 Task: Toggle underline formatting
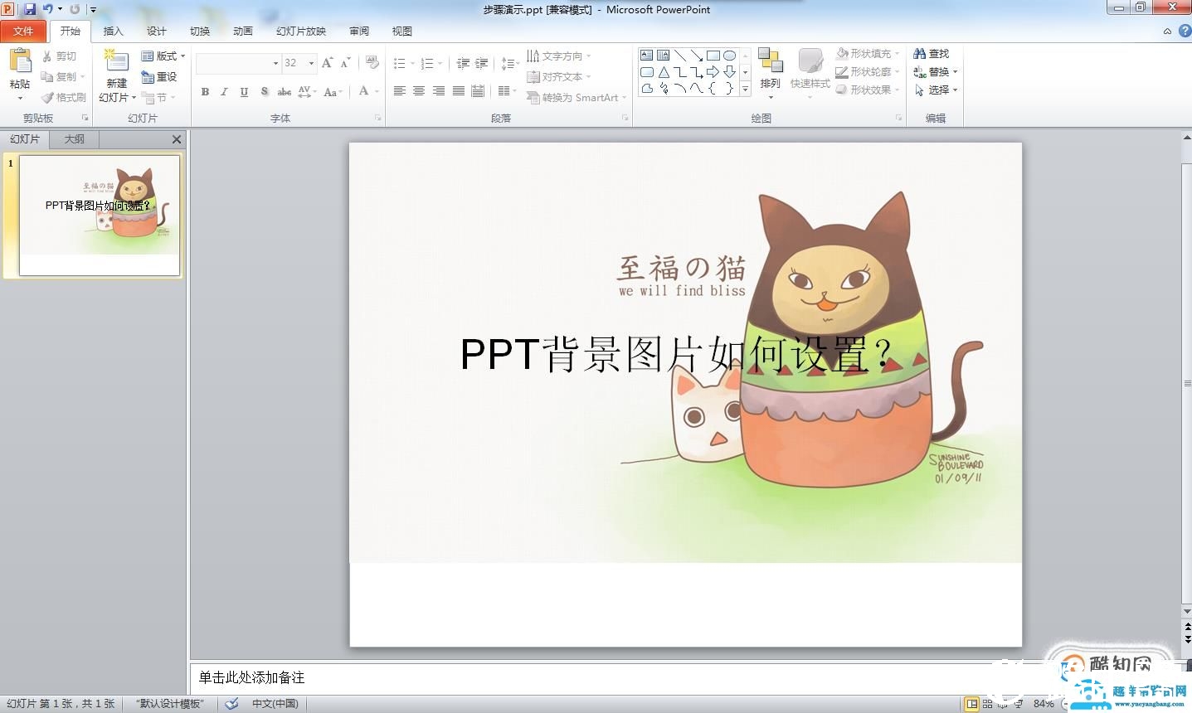(x=242, y=92)
